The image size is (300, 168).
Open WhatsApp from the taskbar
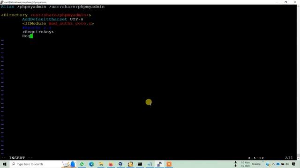click(x=82, y=164)
